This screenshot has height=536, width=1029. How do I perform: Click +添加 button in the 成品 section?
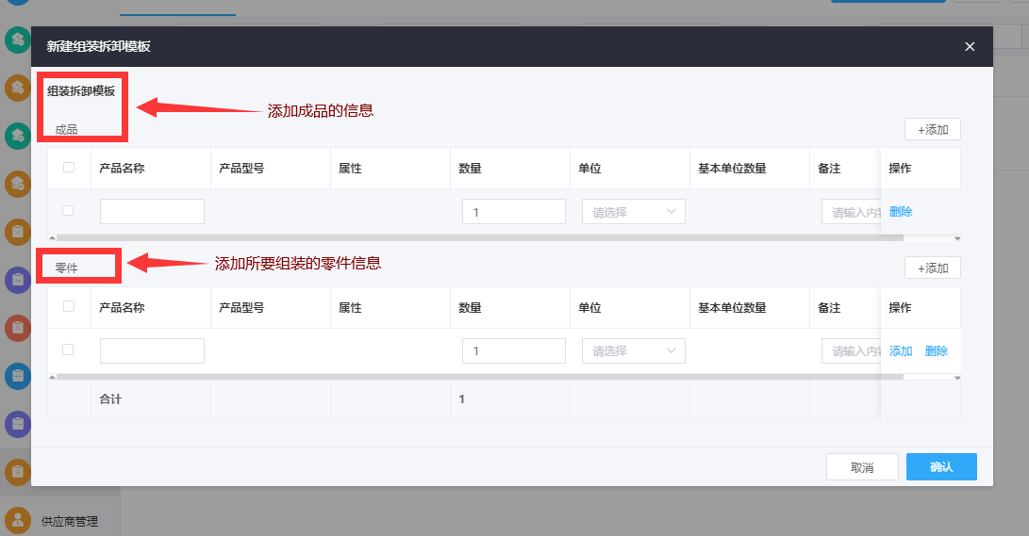tap(933, 130)
